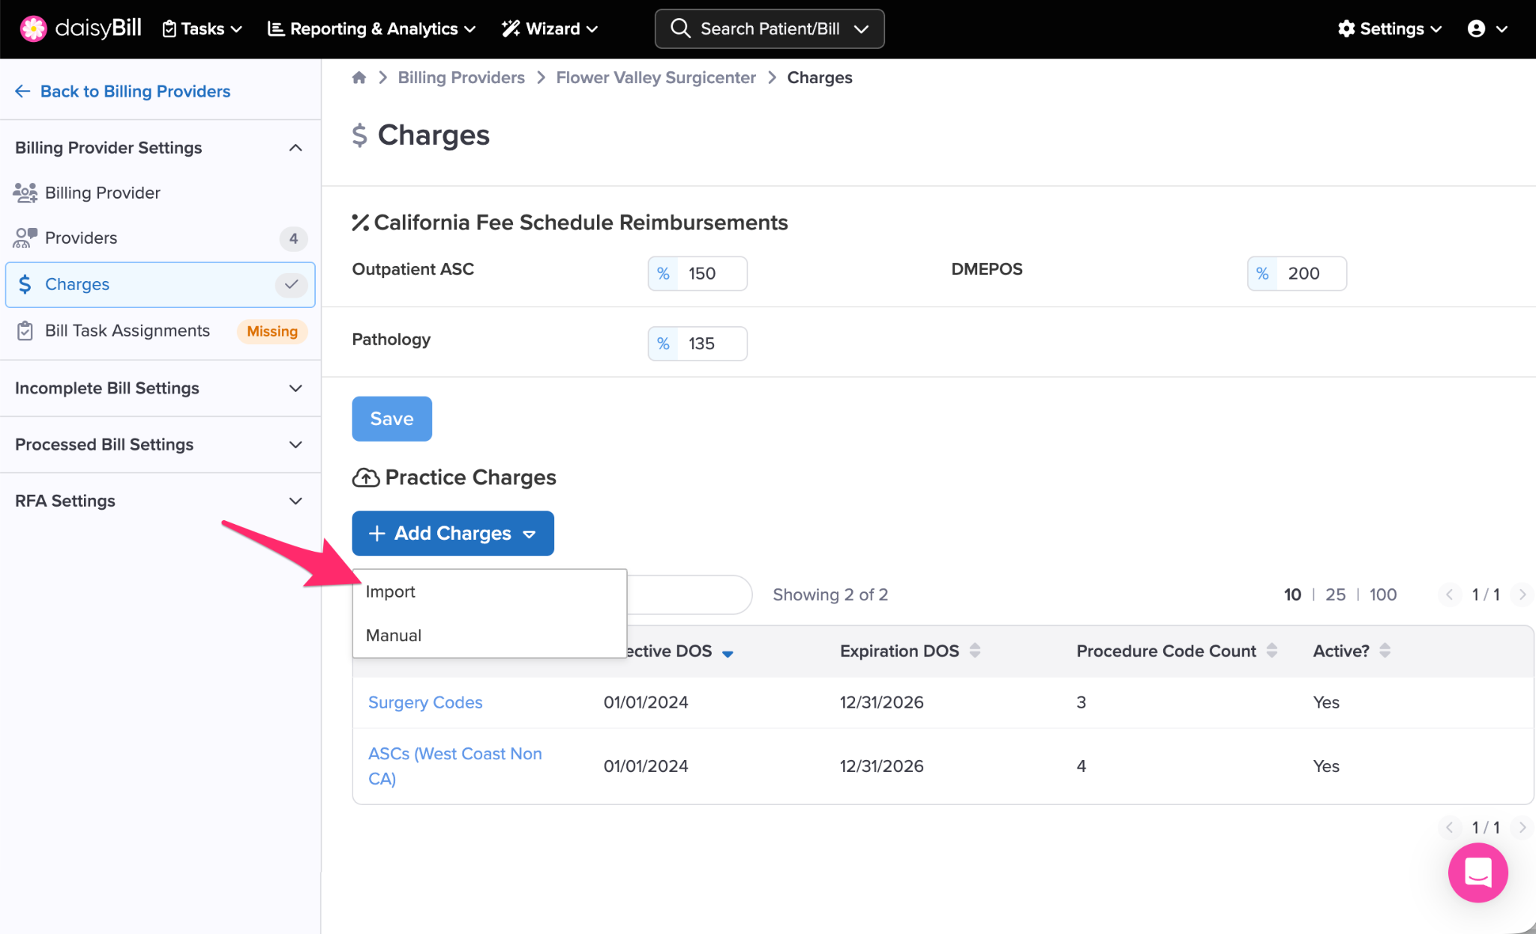Open the chat support bubble

1477,872
